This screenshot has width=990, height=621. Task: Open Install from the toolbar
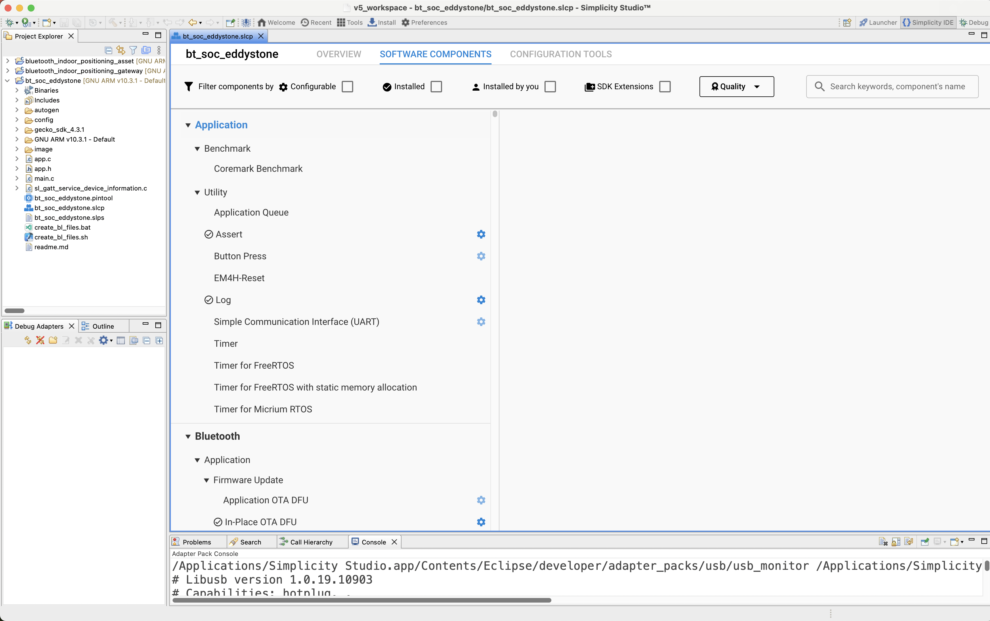pyautogui.click(x=382, y=22)
